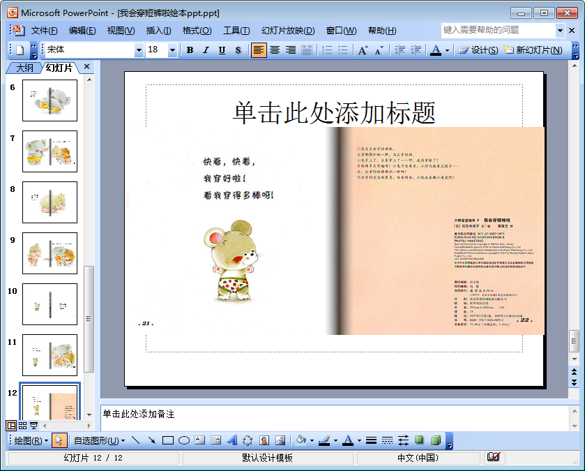The width and height of the screenshot is (585, 471).
Task: Increase the indent level
Action: [416, 50]
